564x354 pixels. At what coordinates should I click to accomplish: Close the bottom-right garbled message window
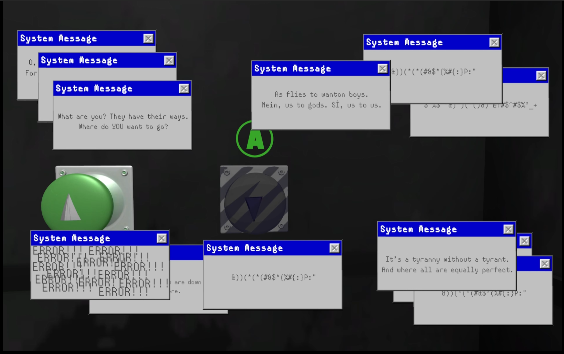click(544, 264)
